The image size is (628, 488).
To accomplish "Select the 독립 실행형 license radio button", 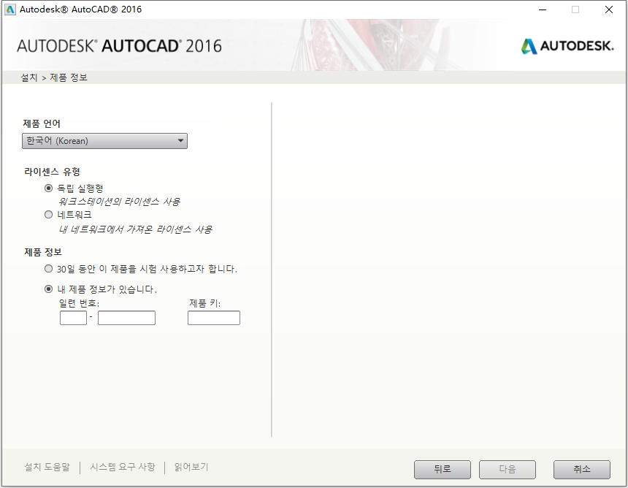I will click(48, 188).
